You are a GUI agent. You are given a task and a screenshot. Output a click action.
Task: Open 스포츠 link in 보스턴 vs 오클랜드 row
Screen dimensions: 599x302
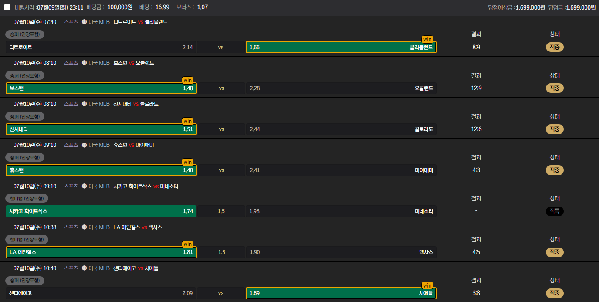(71, 63)
